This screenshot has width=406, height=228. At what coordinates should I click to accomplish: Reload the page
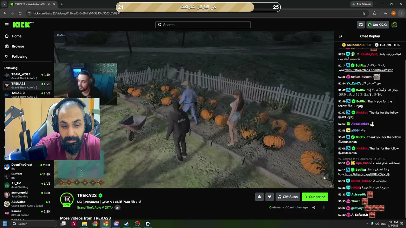(x=20, y=13)
